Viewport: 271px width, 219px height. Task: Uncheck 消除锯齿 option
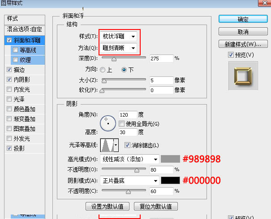click(x=127, y=145)
